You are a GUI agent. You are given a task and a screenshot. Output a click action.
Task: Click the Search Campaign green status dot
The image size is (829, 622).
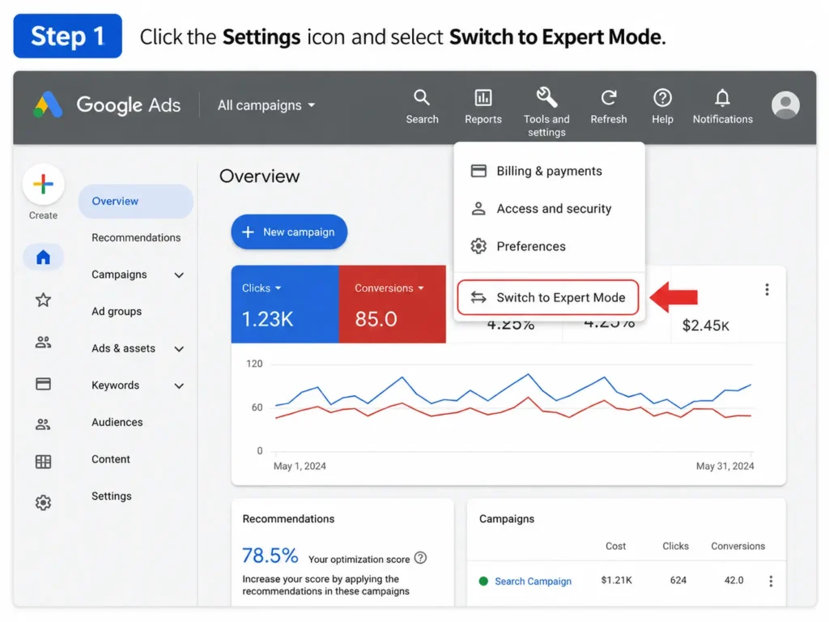point(483,582)
